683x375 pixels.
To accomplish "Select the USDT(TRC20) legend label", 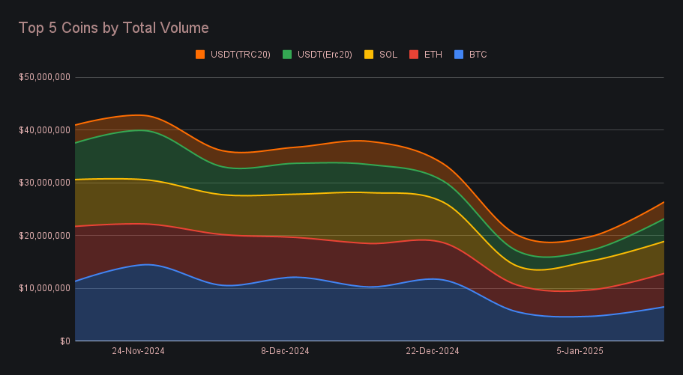I will (x=240, y=55).
